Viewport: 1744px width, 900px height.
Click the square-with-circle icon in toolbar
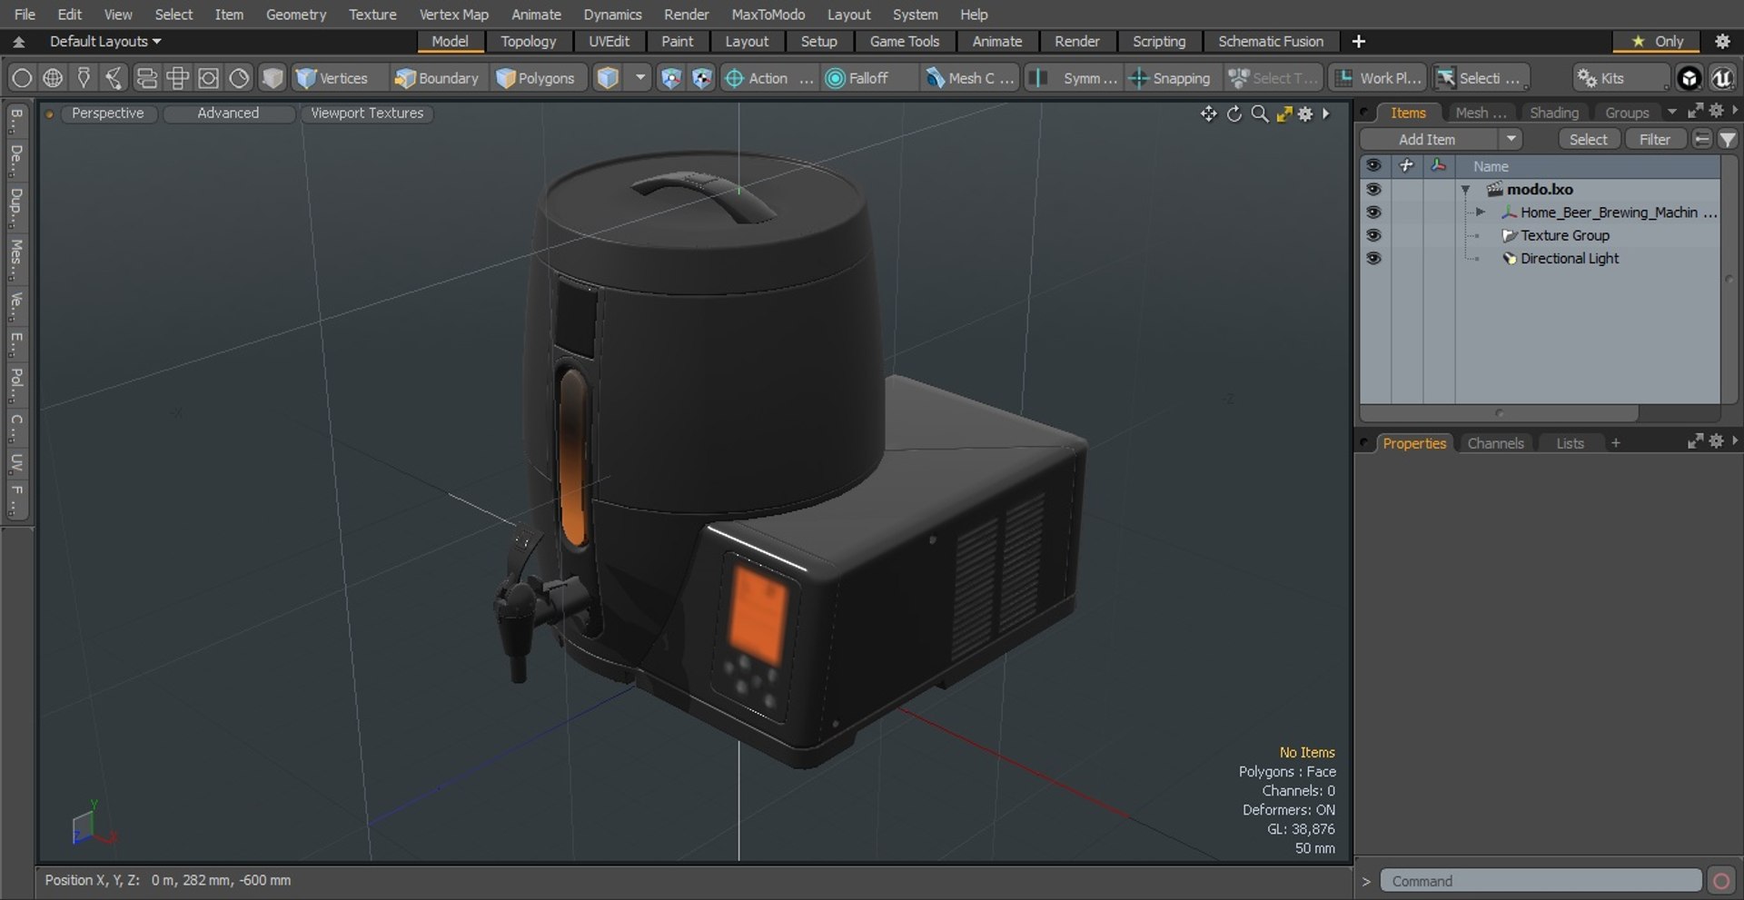[208, 78]
